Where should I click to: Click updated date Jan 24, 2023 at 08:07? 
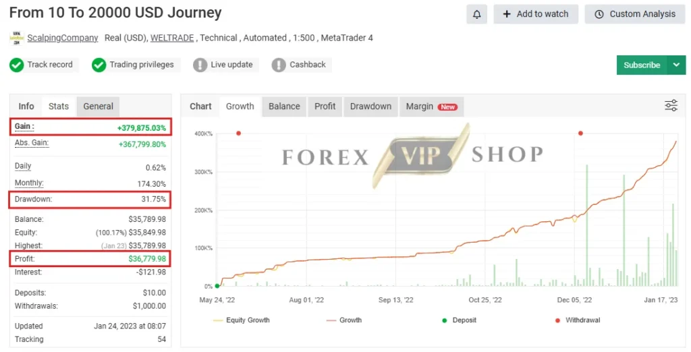(130, 326)
